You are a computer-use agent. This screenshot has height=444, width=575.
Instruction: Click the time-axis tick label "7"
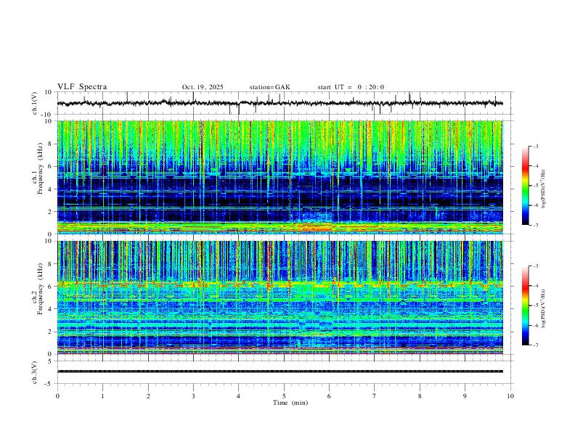tap(375, 396)
